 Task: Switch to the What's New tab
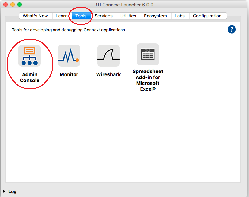pyautogui.click(x=35, y=16)
